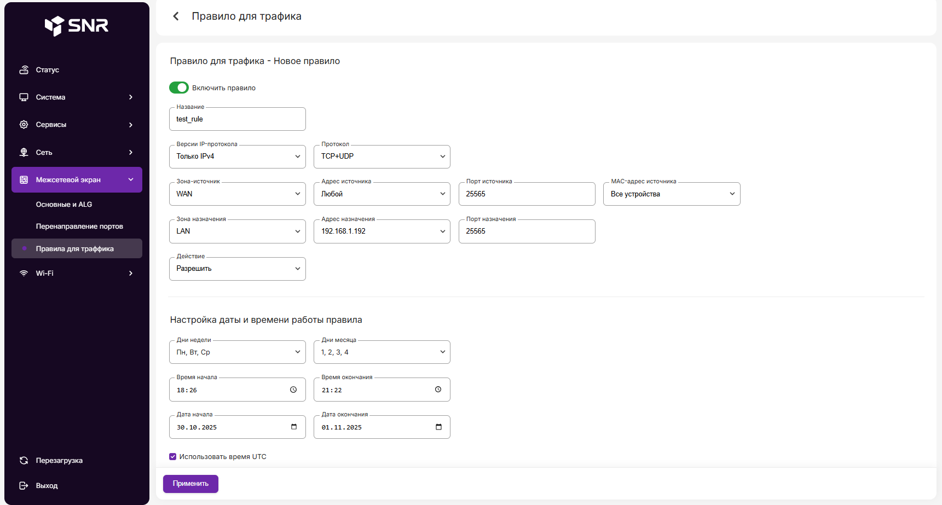Open clock picker for start time field
Viewport: 942px width, 505px height.
pyautogui.click(x=293, y=390)
